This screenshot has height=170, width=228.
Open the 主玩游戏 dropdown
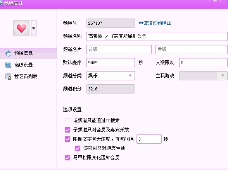[203, 76]
